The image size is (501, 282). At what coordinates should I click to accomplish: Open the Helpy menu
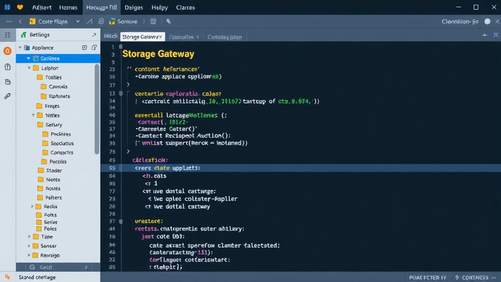pos(159,7)
